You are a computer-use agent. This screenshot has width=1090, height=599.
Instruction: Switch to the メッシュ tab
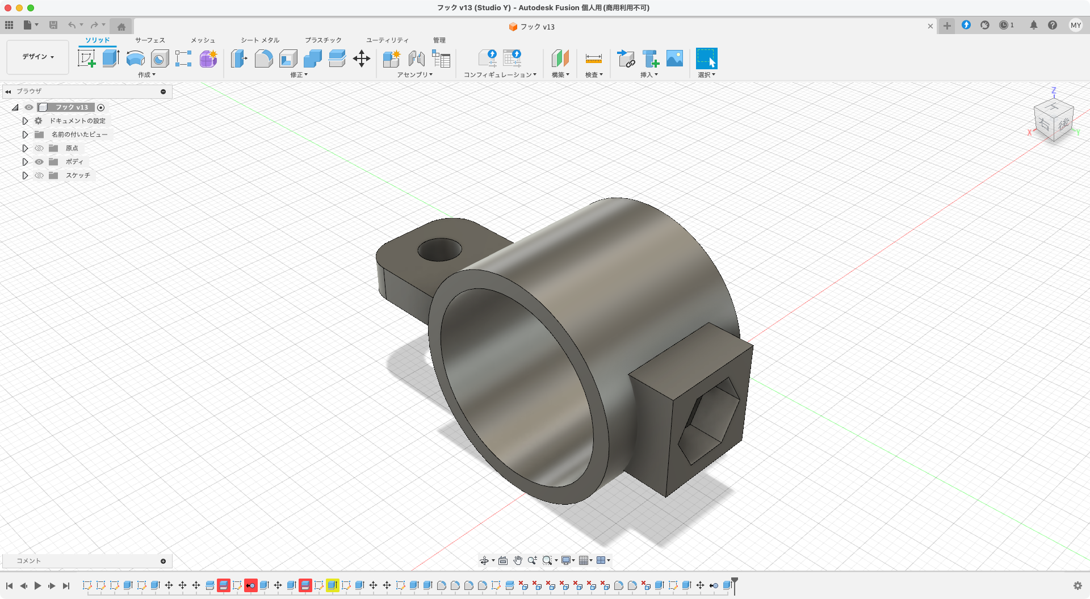[203, 40]
